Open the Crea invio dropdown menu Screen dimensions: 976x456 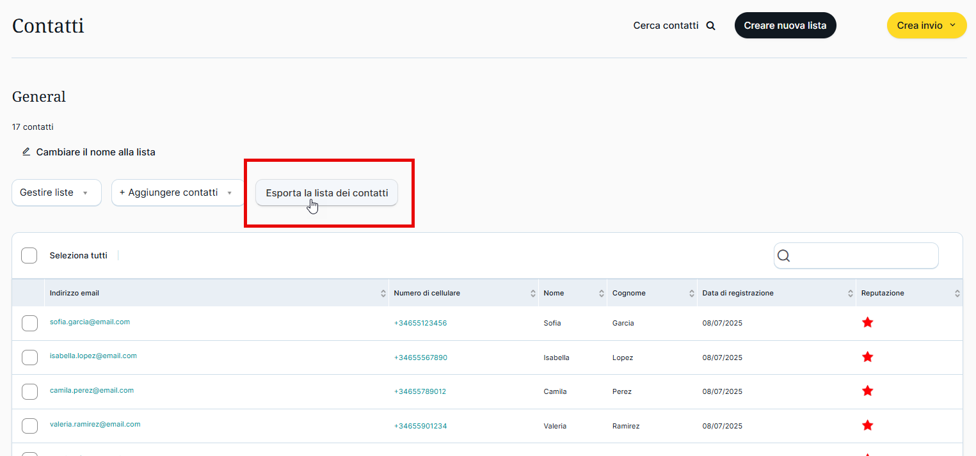(x=926, y=26)
